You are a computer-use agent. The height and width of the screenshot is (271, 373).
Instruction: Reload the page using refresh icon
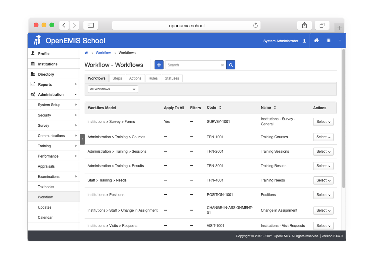pyautogui.click(x=256, y=25)
